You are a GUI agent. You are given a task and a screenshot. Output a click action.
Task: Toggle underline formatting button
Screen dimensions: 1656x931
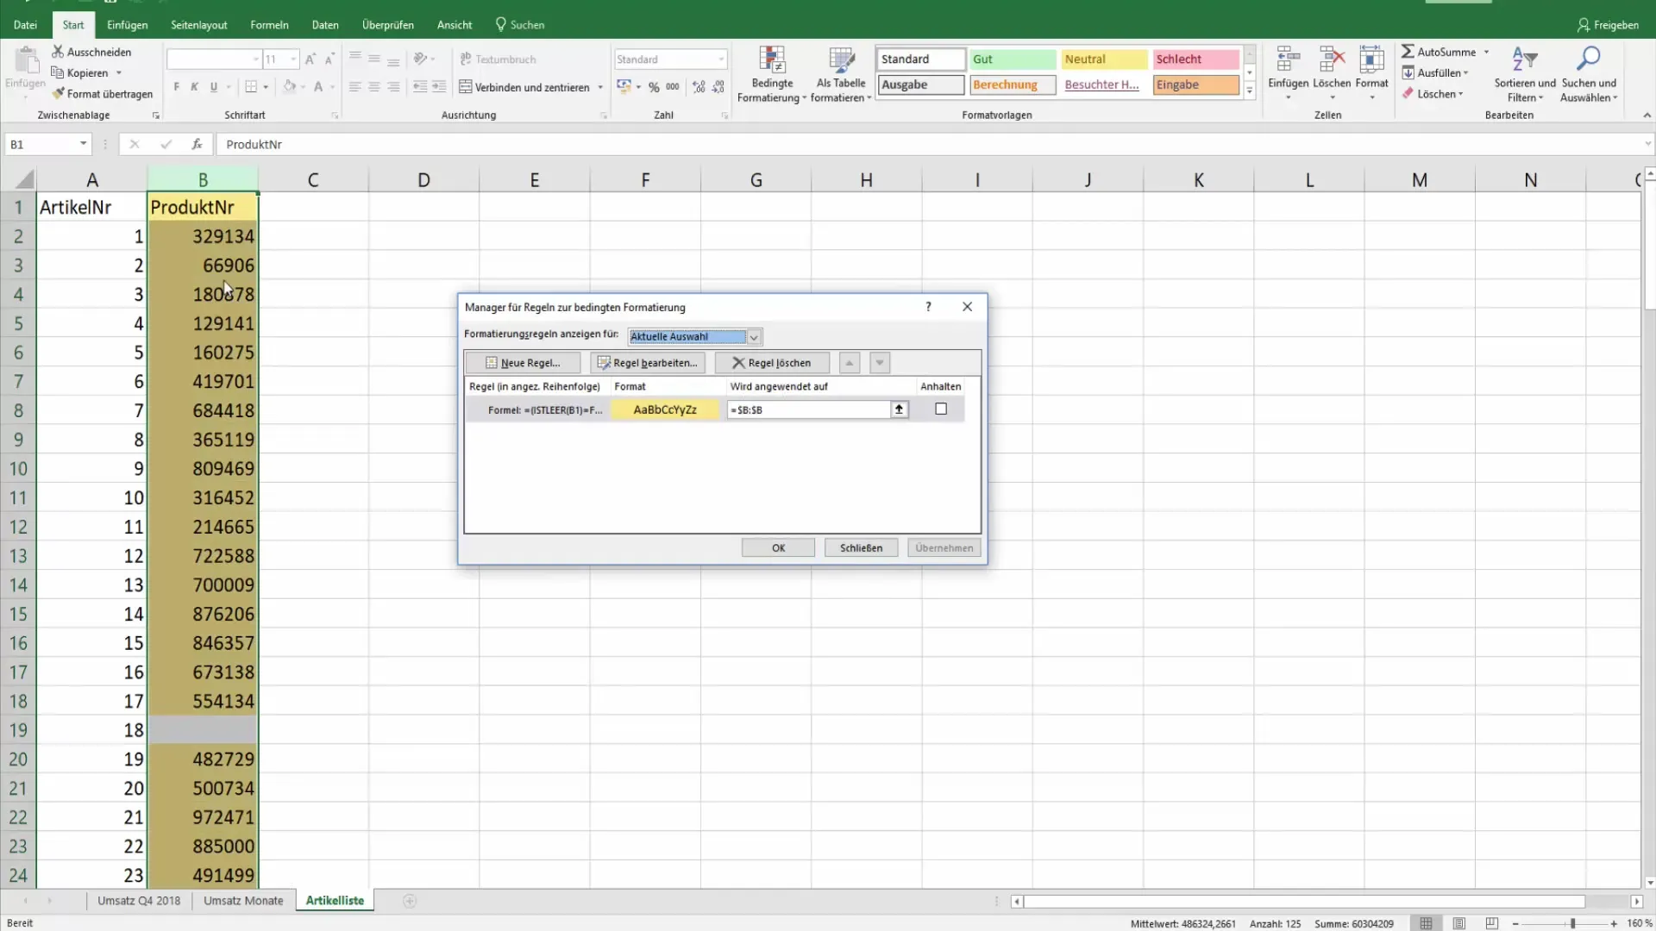click(213, 87)
